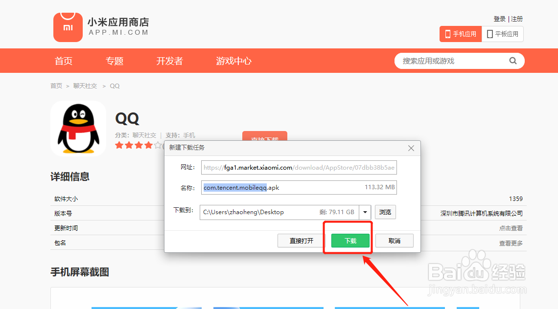Click the 手机屏幕截图 heading
Image resolution: width=558 pixels, height=309 pixels.
coord(80,272)
